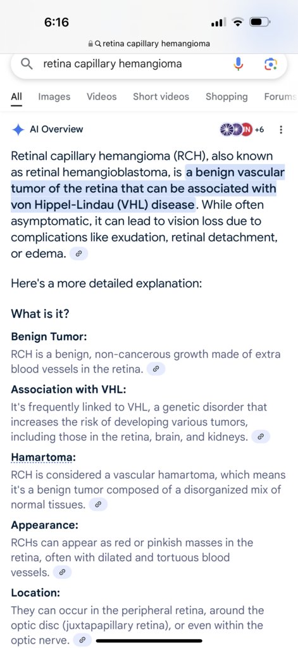The height and width of the screenshot is (648, 298).
Task: Open the Short videos tab
Action: [x=161, y=97]
